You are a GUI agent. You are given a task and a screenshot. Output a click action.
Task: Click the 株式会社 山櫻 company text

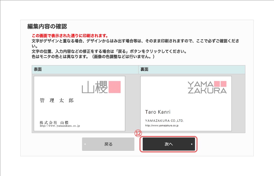tap(54, 123)
